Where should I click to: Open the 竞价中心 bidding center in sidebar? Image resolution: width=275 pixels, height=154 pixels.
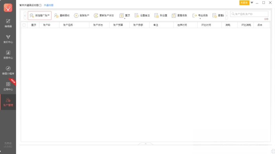click(x=8, y=39)
